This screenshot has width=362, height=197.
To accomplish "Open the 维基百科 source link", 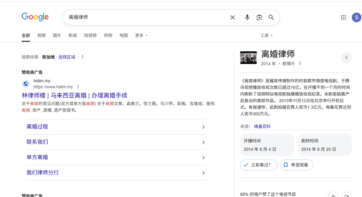I will 262,126.
